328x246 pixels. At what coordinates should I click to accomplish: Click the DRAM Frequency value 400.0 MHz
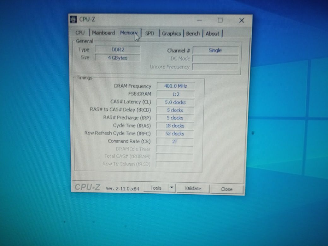[176, 86]
